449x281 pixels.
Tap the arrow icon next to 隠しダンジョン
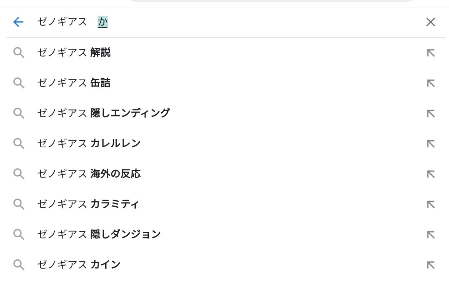[x=430, y=234]
